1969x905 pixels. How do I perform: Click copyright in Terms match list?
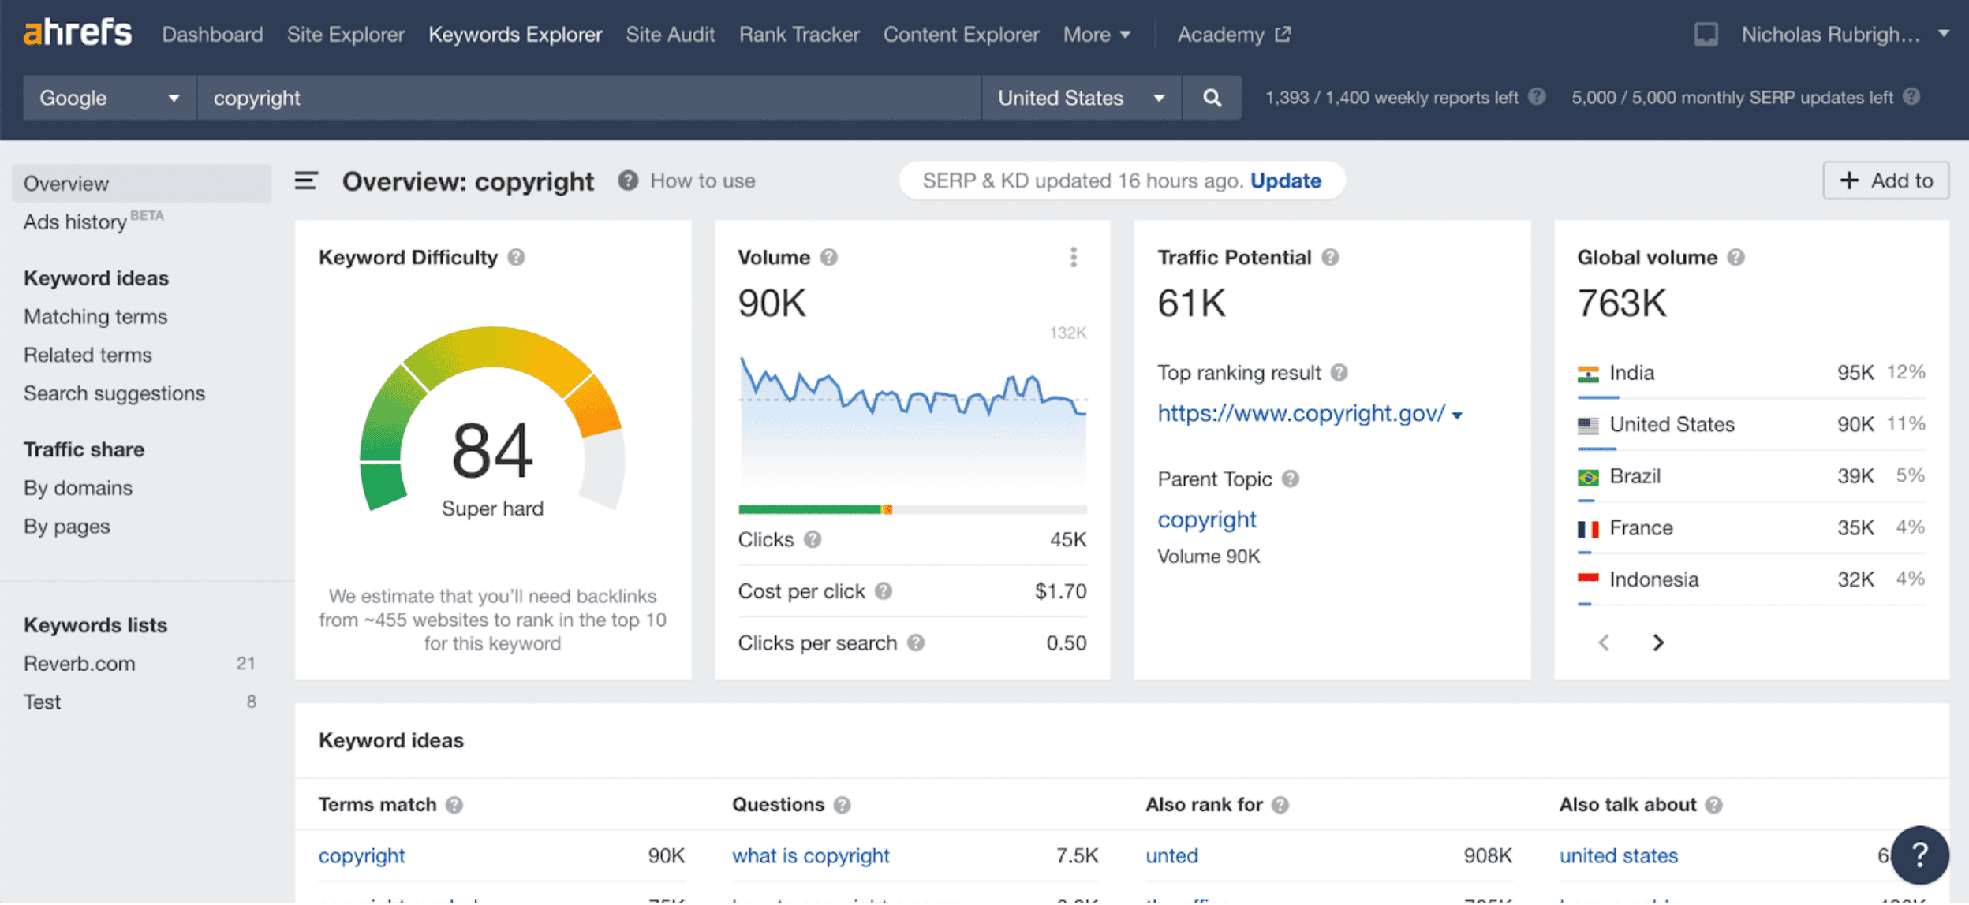click(x=361, y=855)
